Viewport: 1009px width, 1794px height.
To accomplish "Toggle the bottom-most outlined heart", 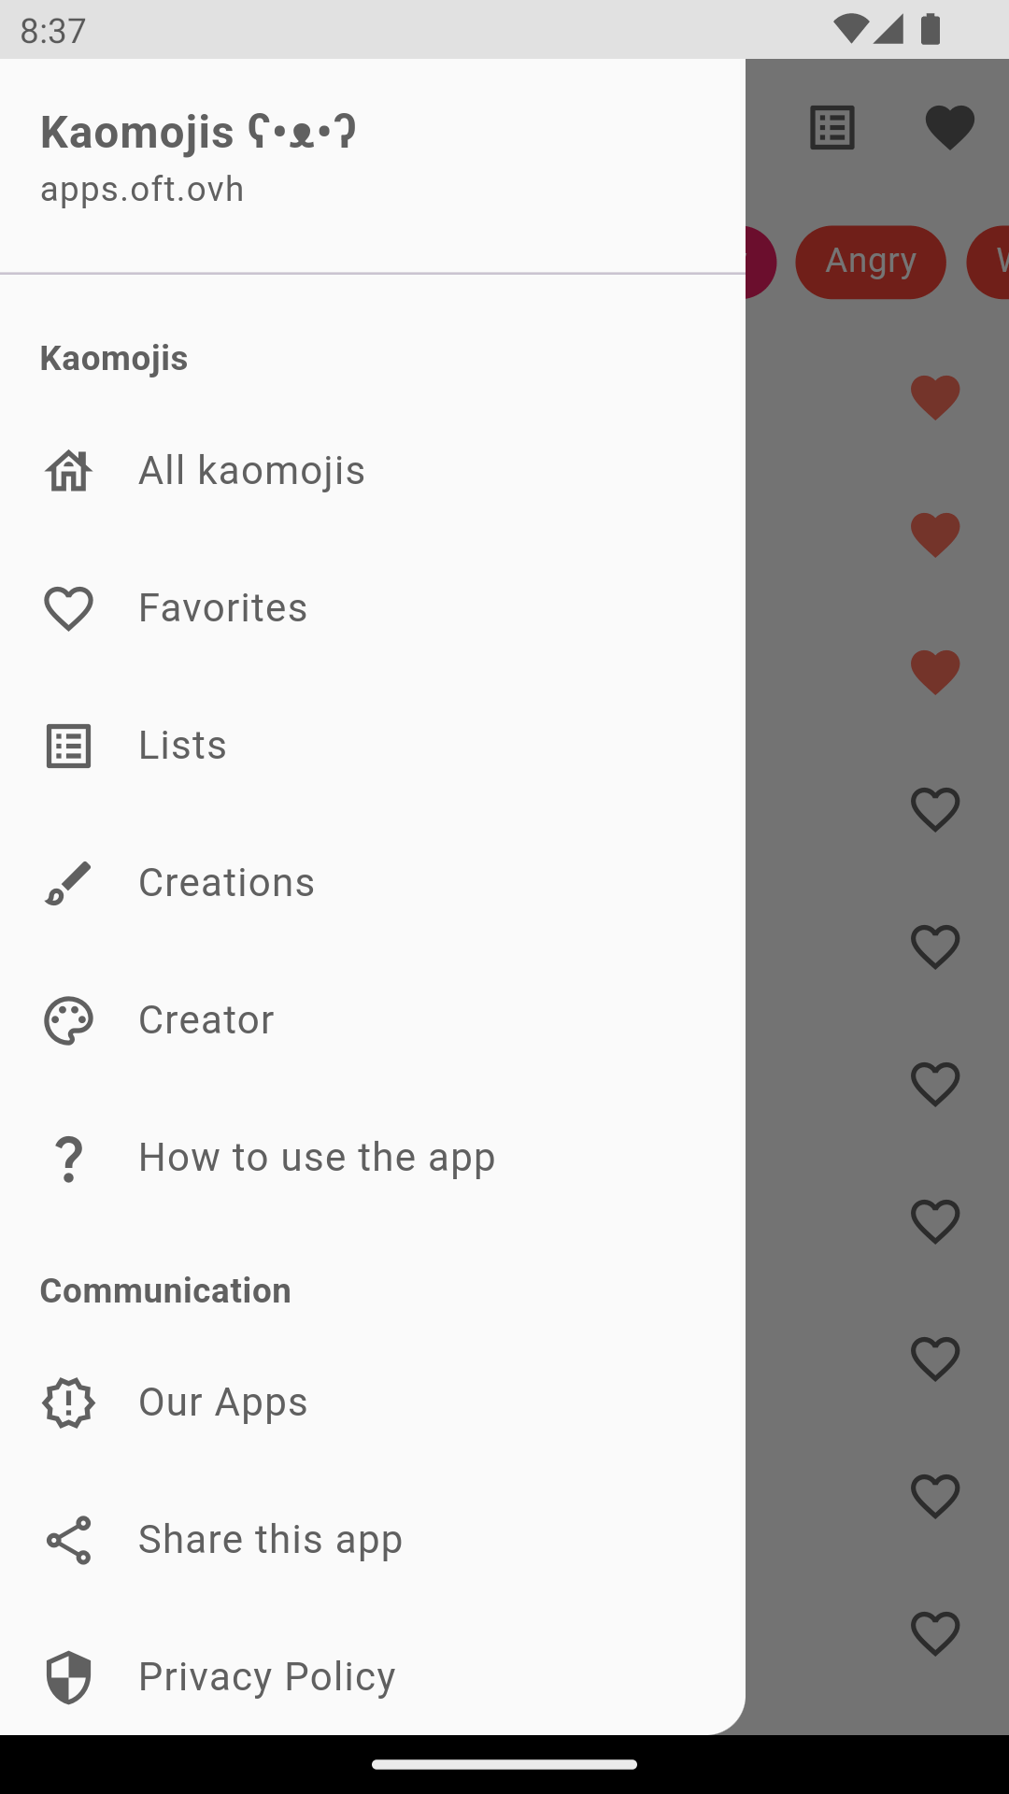I will click(935, 1633).
